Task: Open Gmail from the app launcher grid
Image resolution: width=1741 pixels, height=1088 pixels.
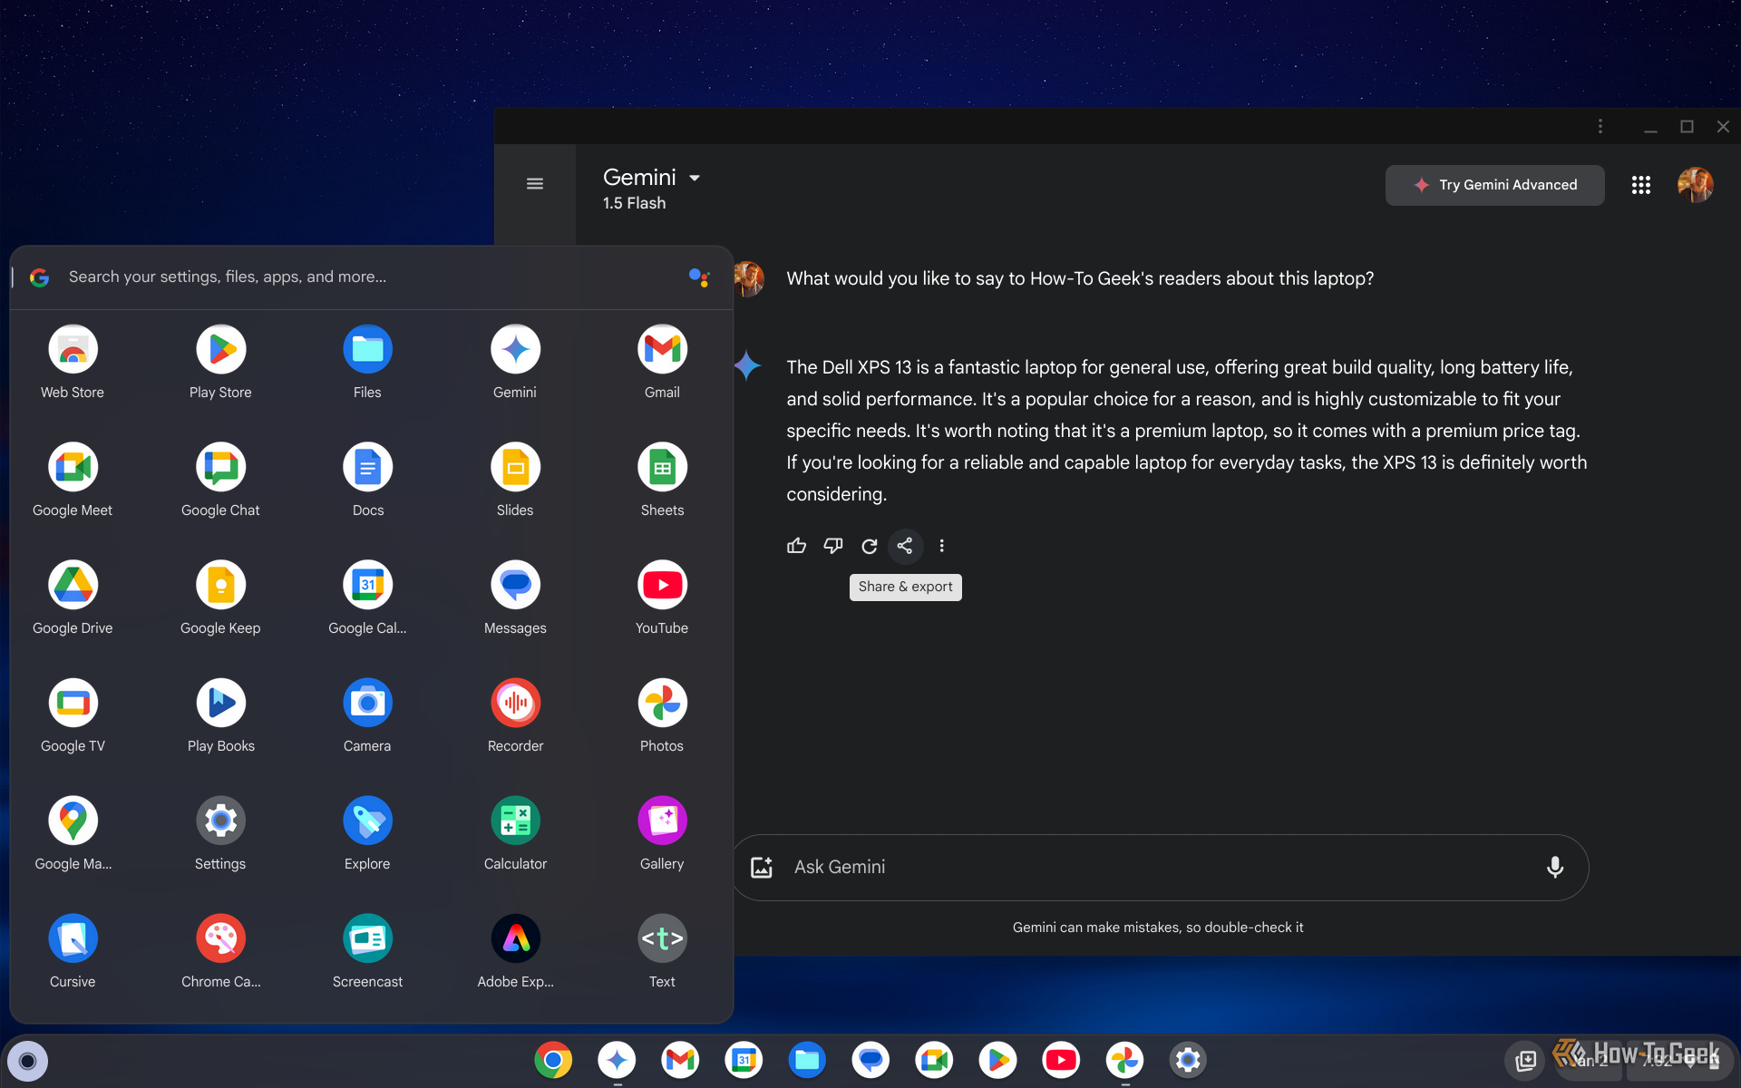Action: [x=662, y=349]
